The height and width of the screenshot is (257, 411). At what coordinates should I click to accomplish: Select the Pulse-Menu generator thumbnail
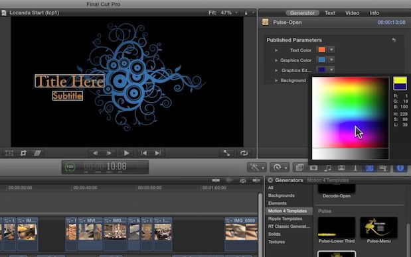(378, 227)
